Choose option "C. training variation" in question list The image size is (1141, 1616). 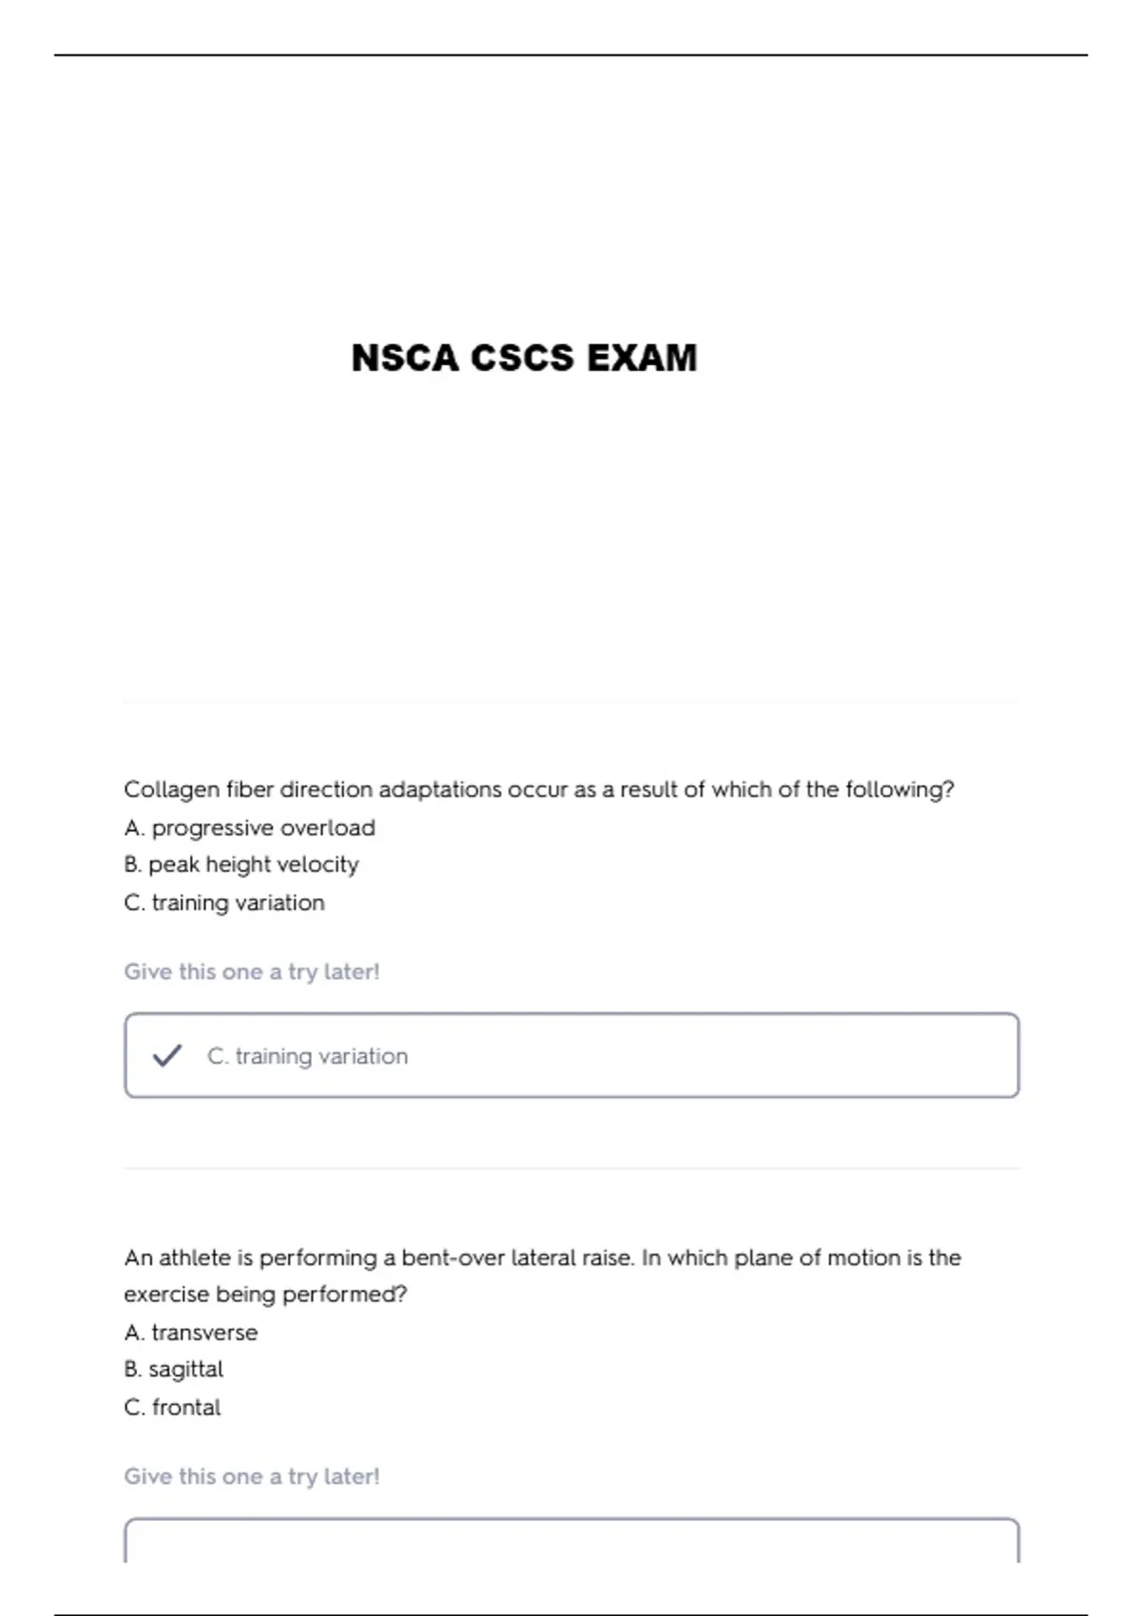click(224, 902)
